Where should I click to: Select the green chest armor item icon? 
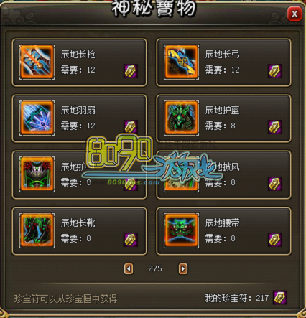(37, 174)
